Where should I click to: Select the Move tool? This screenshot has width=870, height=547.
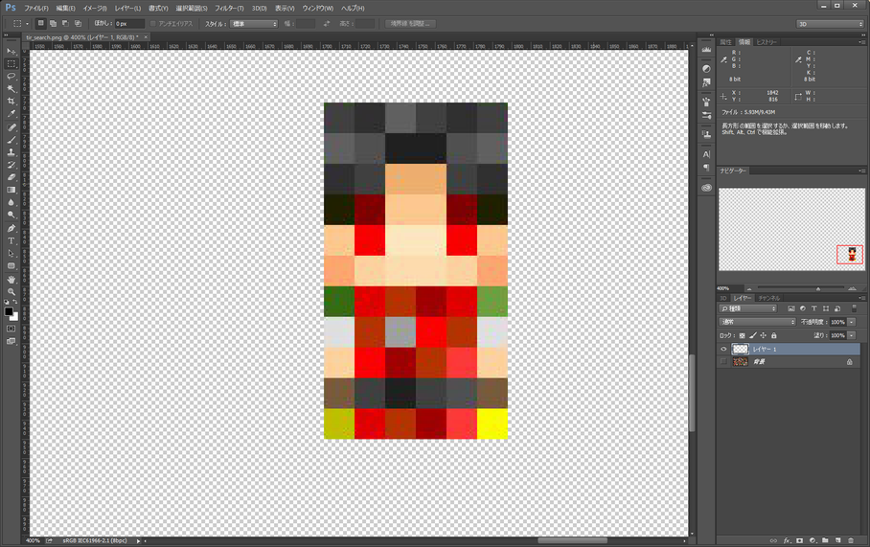point(11,51)
